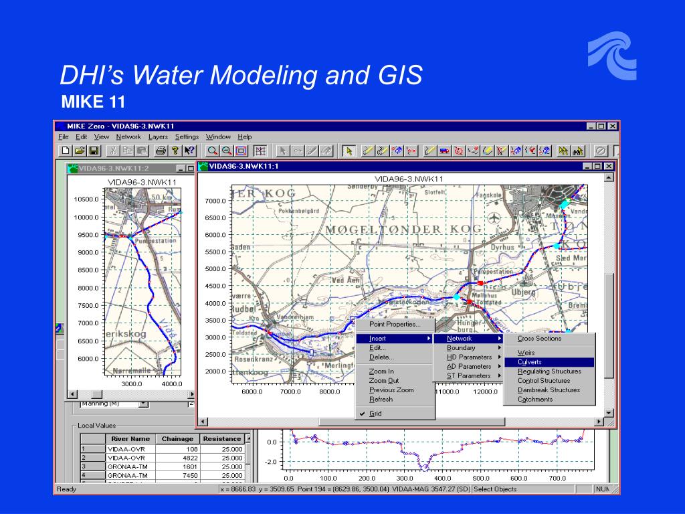
Task: Expand the Boundary submenu
Action: coord(469,348)
